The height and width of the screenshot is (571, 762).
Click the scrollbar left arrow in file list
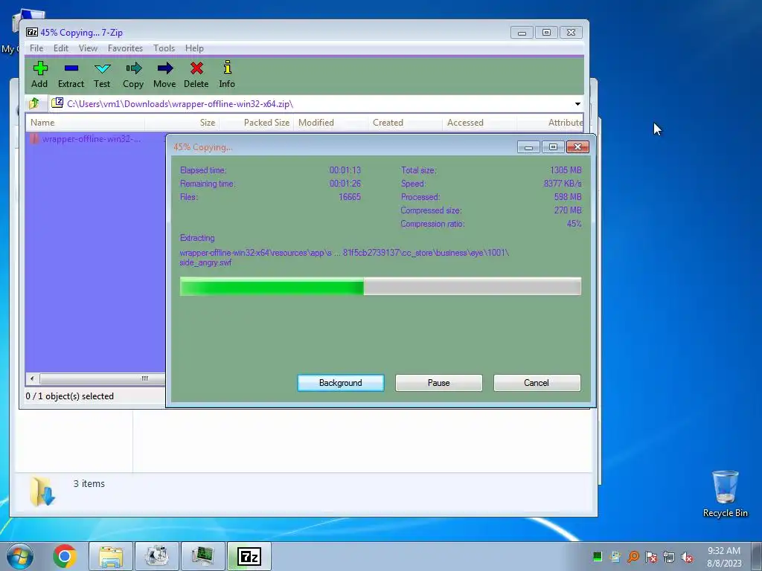[32, 378]
